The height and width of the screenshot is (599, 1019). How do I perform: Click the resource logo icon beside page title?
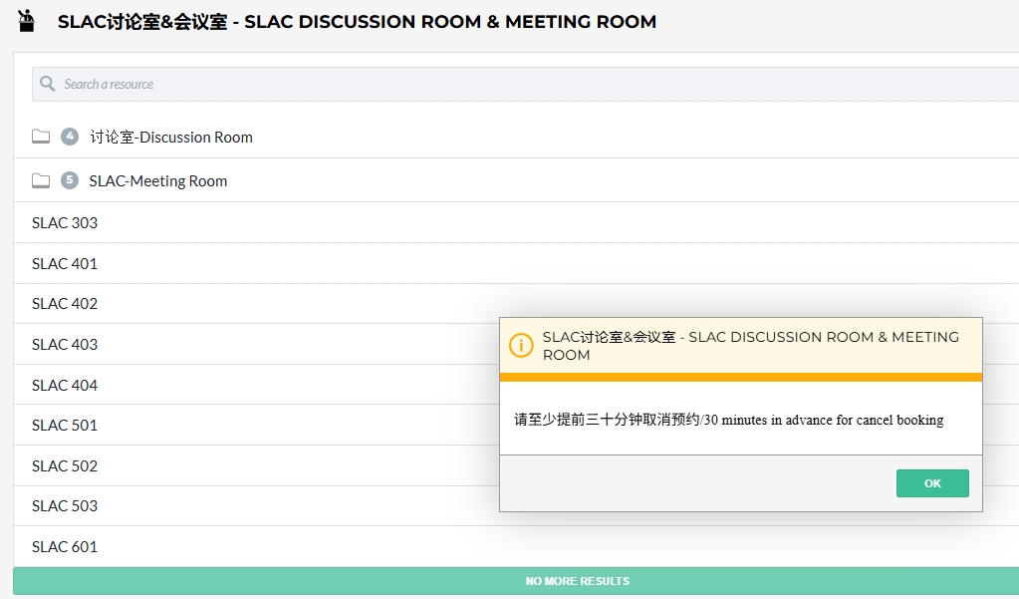coord(26,21)
